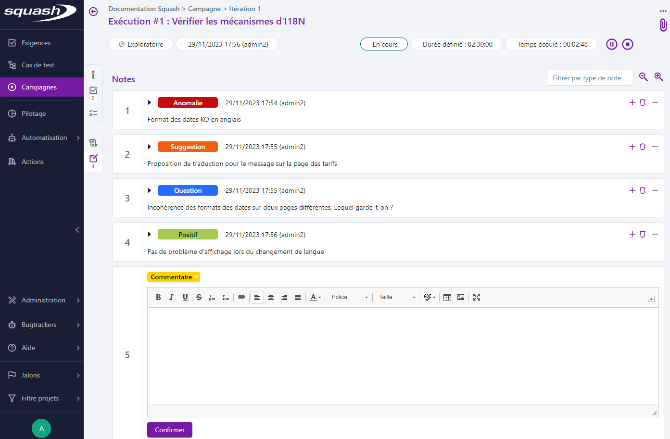Click the back arrow icon
Image resolution: width=670 pixels, height=439 pixels.
(93, 12)
